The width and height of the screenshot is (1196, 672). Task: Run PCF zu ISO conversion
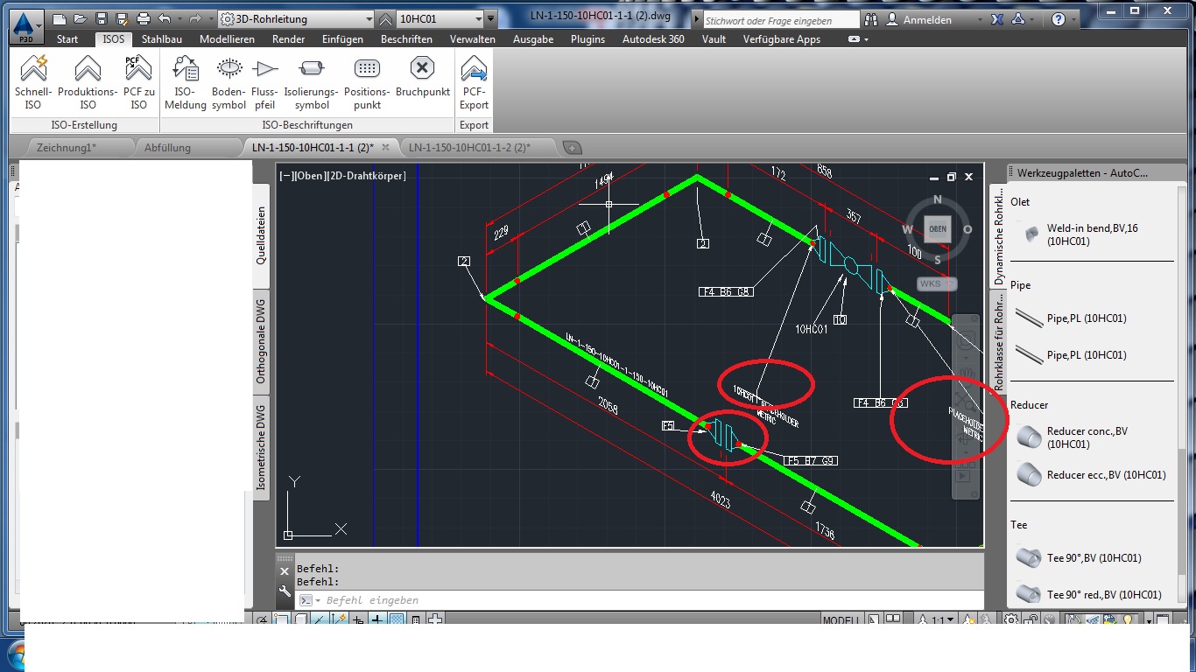pyautogui.click(x=138, y=83)
